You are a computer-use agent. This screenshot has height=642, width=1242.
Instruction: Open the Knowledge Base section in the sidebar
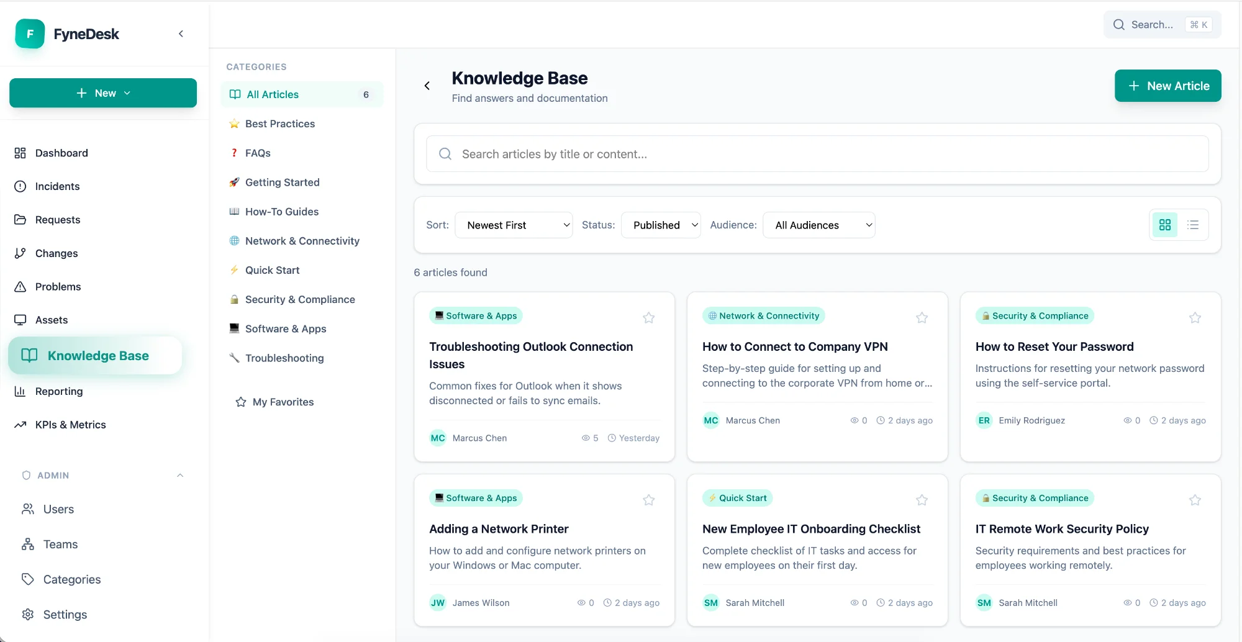pos(98,355)
